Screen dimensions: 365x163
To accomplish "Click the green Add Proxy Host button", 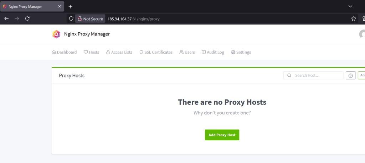I will (x=222, y=135).
